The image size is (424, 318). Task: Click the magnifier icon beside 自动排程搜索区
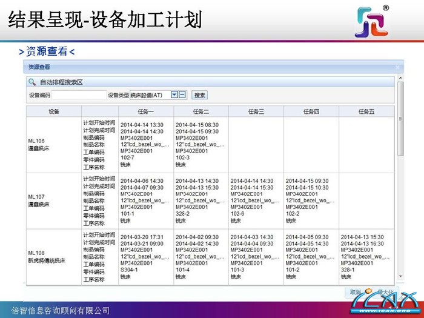coord(32,82)
